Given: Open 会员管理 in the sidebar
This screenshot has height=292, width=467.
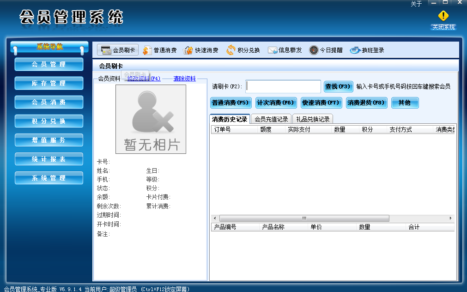Looking at the screenshot, I should point(49,65).
